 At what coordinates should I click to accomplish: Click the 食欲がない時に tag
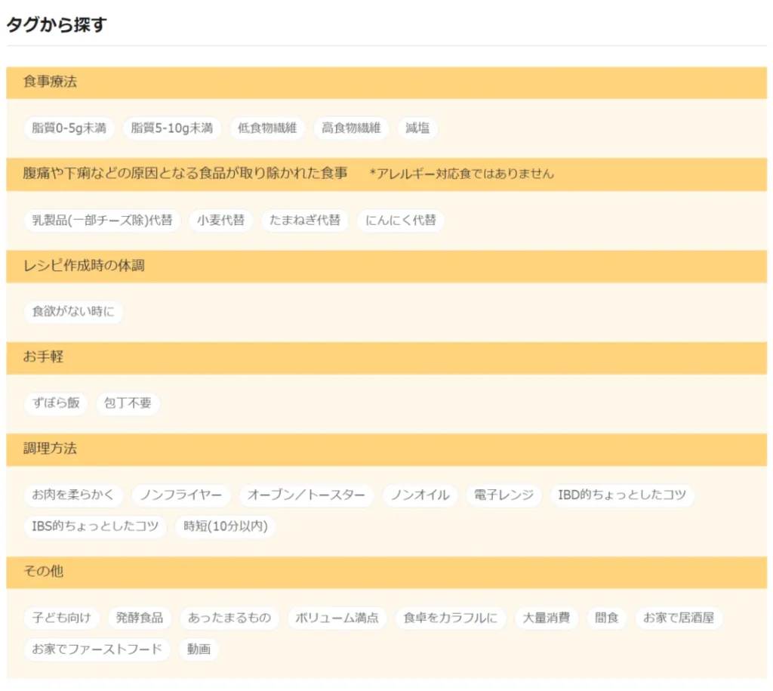(x=73, y=312)
